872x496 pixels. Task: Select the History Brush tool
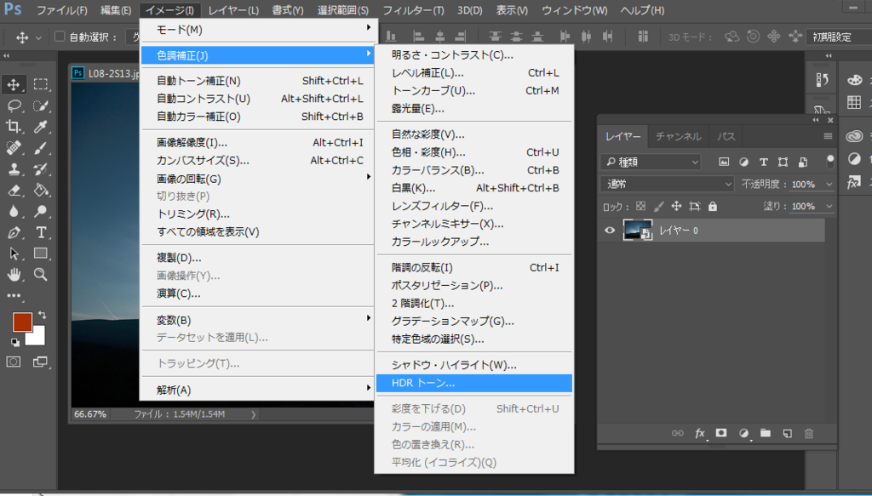tap(41, 168)
